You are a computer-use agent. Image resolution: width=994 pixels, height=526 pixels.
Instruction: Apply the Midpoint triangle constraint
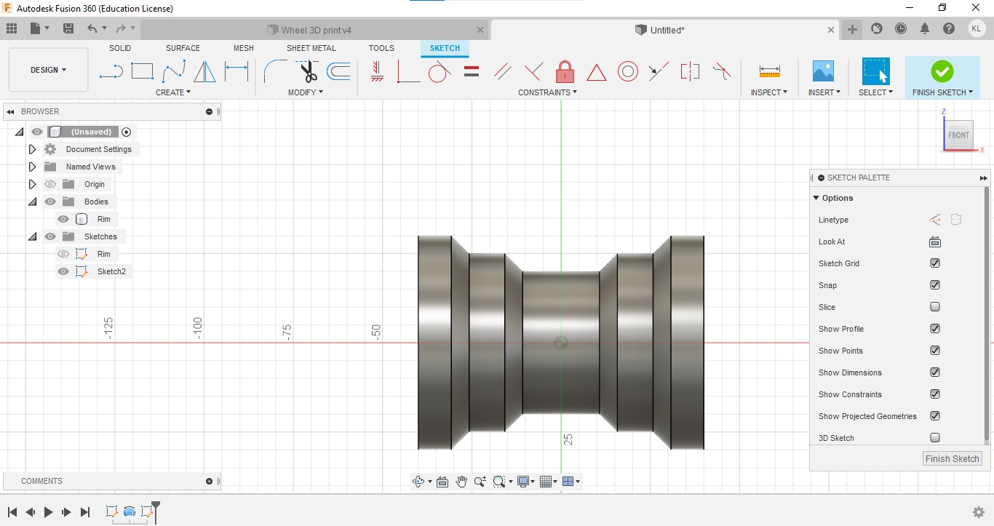[597, 72]
